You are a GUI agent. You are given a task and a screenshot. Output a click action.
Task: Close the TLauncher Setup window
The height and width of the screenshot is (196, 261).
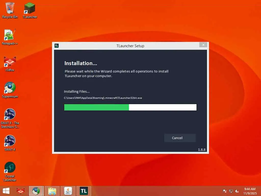(x=203, y=45)
